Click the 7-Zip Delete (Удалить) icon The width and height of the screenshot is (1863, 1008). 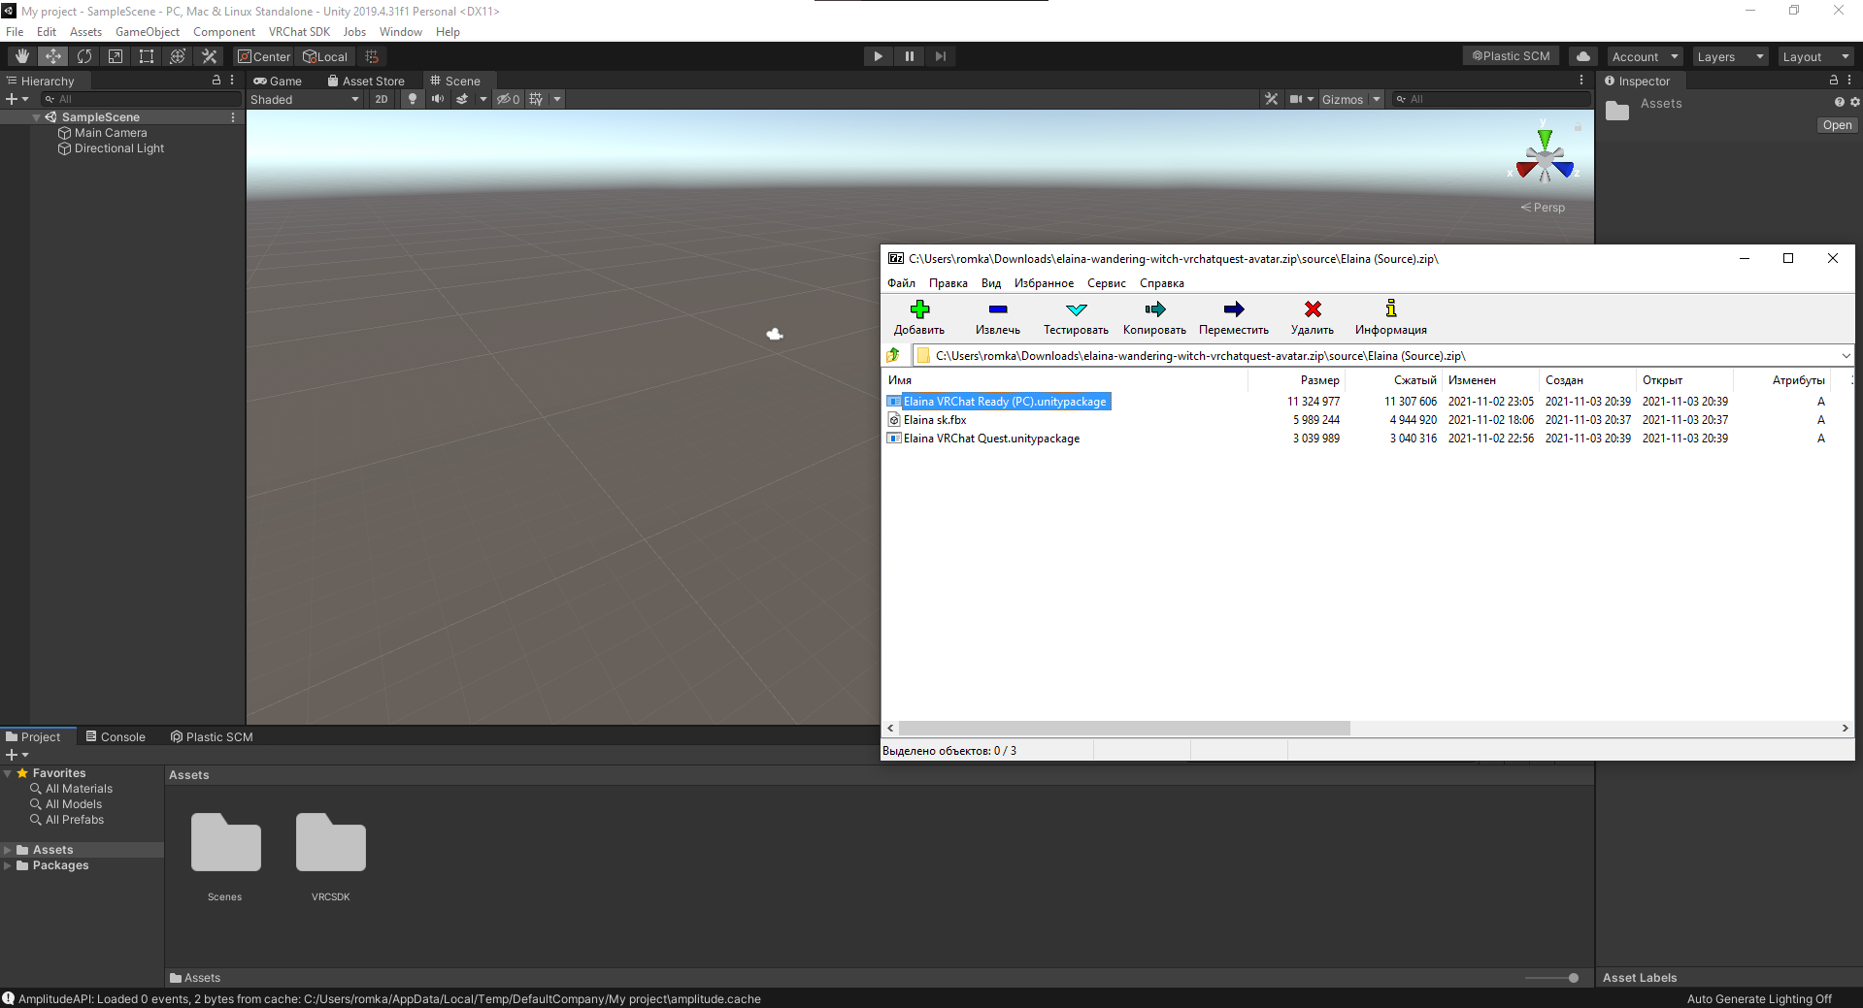click(1313, 309)
